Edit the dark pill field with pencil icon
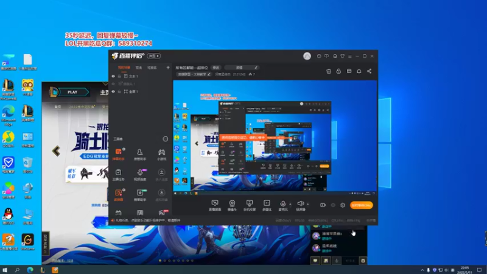Screen dimensions: 487x274 pyautogui.click(x=242, y=68)
